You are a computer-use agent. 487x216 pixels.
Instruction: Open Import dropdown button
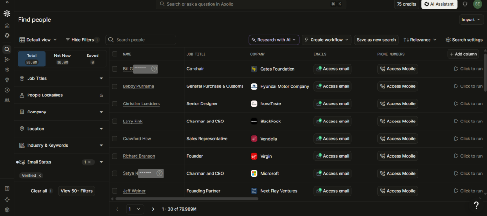471,19
